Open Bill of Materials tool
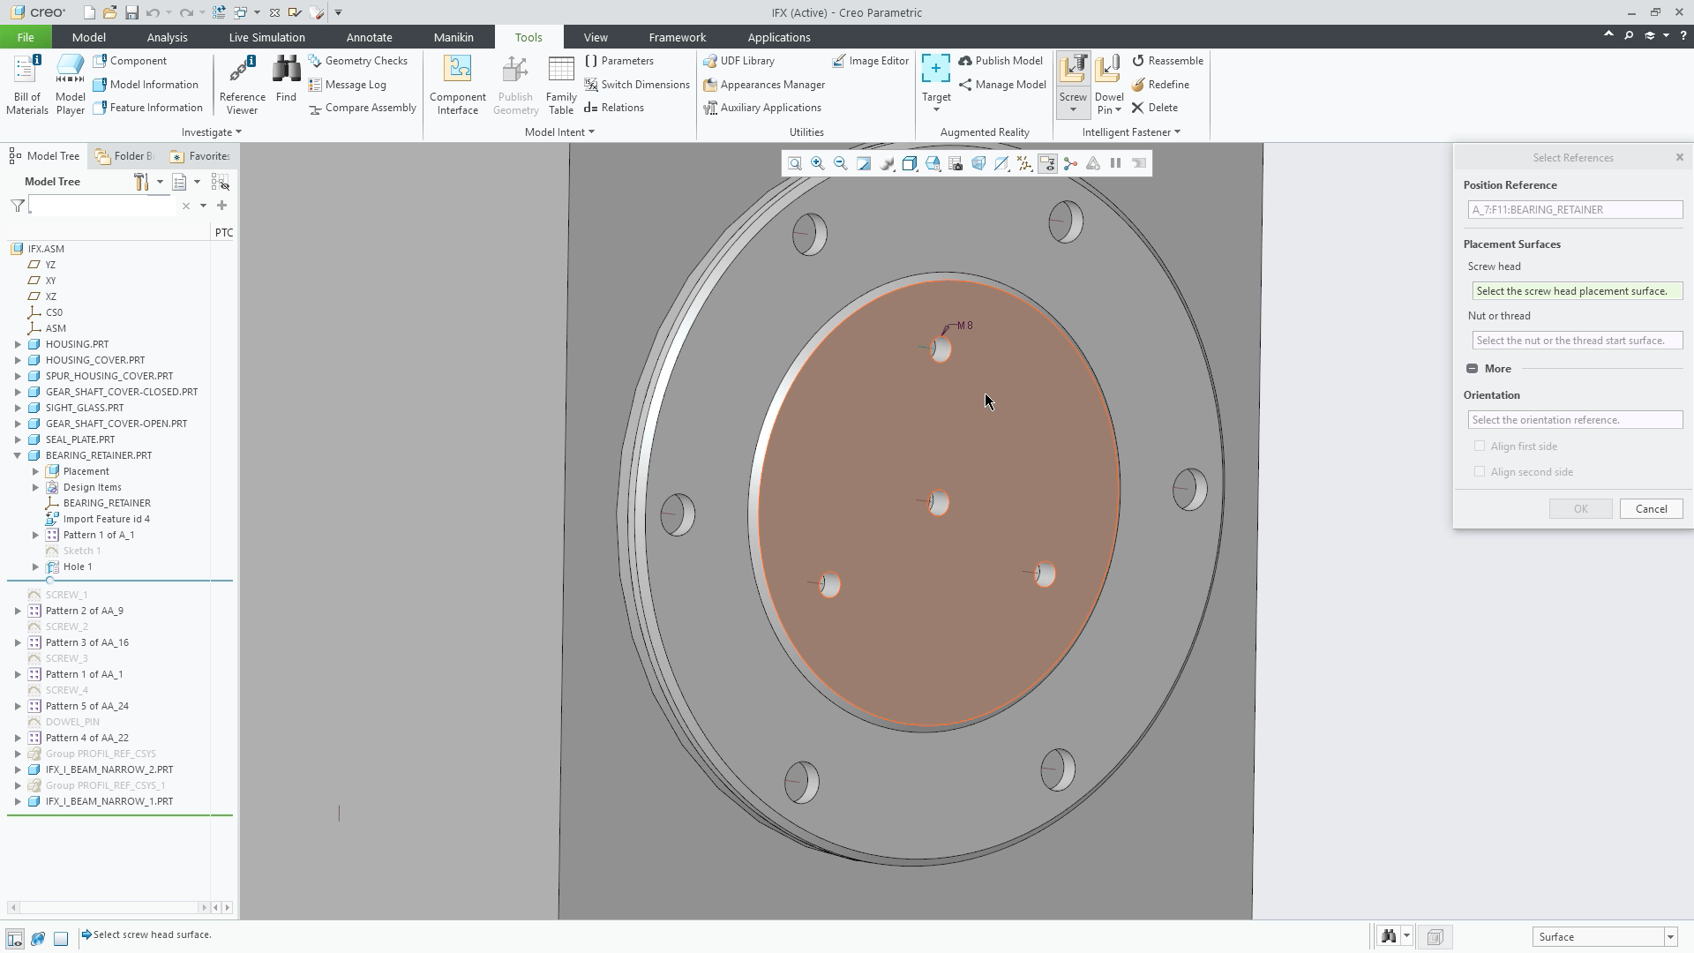 26,85
